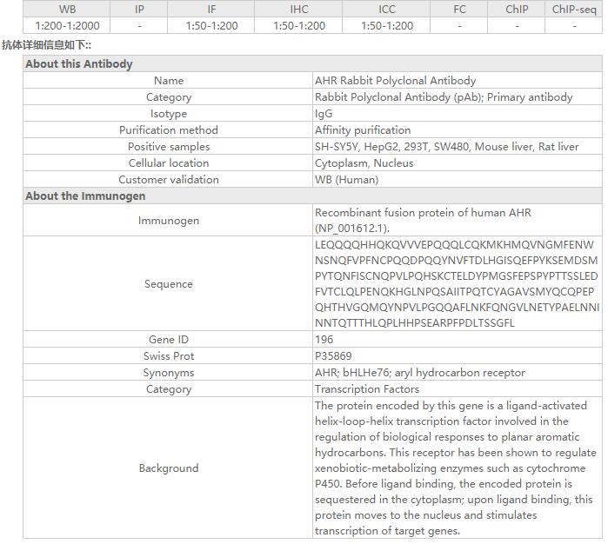Select the AHR Rabbit Polyclonal Antibody name

tap(395, 81)
